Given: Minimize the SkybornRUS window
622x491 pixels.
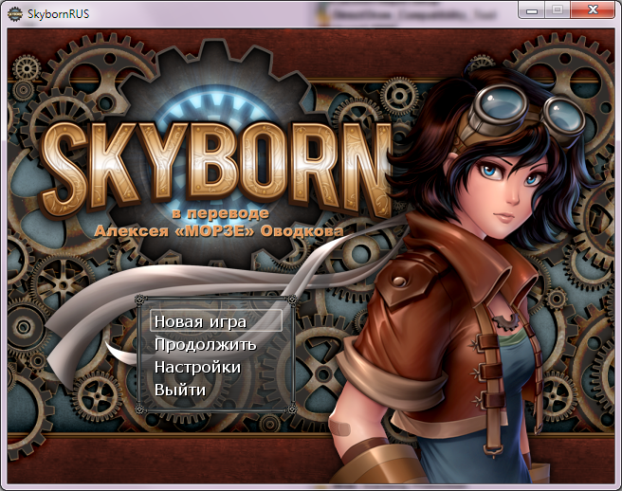Looking at the screenshot, I should 532,10.
